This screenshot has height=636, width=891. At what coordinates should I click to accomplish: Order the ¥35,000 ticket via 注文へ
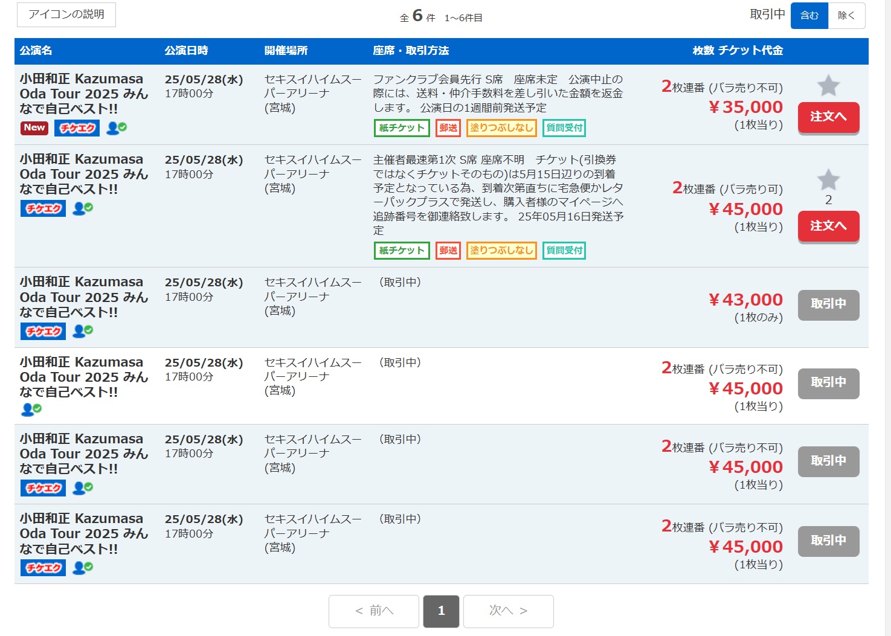pos(828,117)
